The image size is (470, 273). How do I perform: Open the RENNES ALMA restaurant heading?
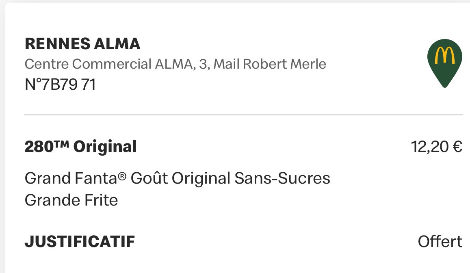[82, 44]
